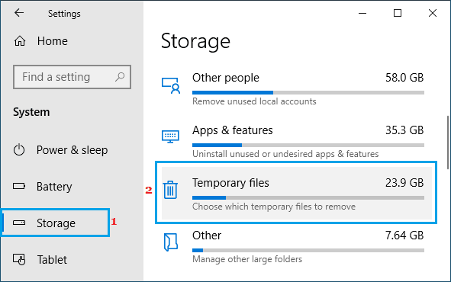
Task: Open Temporary files storage category
Action: pyautogui.click(x=296, y=193)
